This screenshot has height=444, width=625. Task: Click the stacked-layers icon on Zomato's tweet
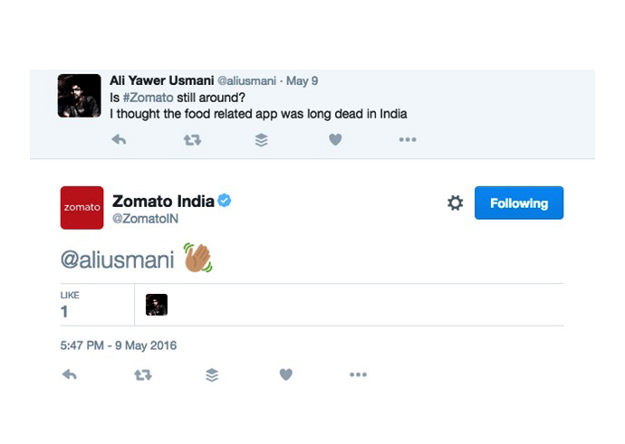click(x=212, y=374)
